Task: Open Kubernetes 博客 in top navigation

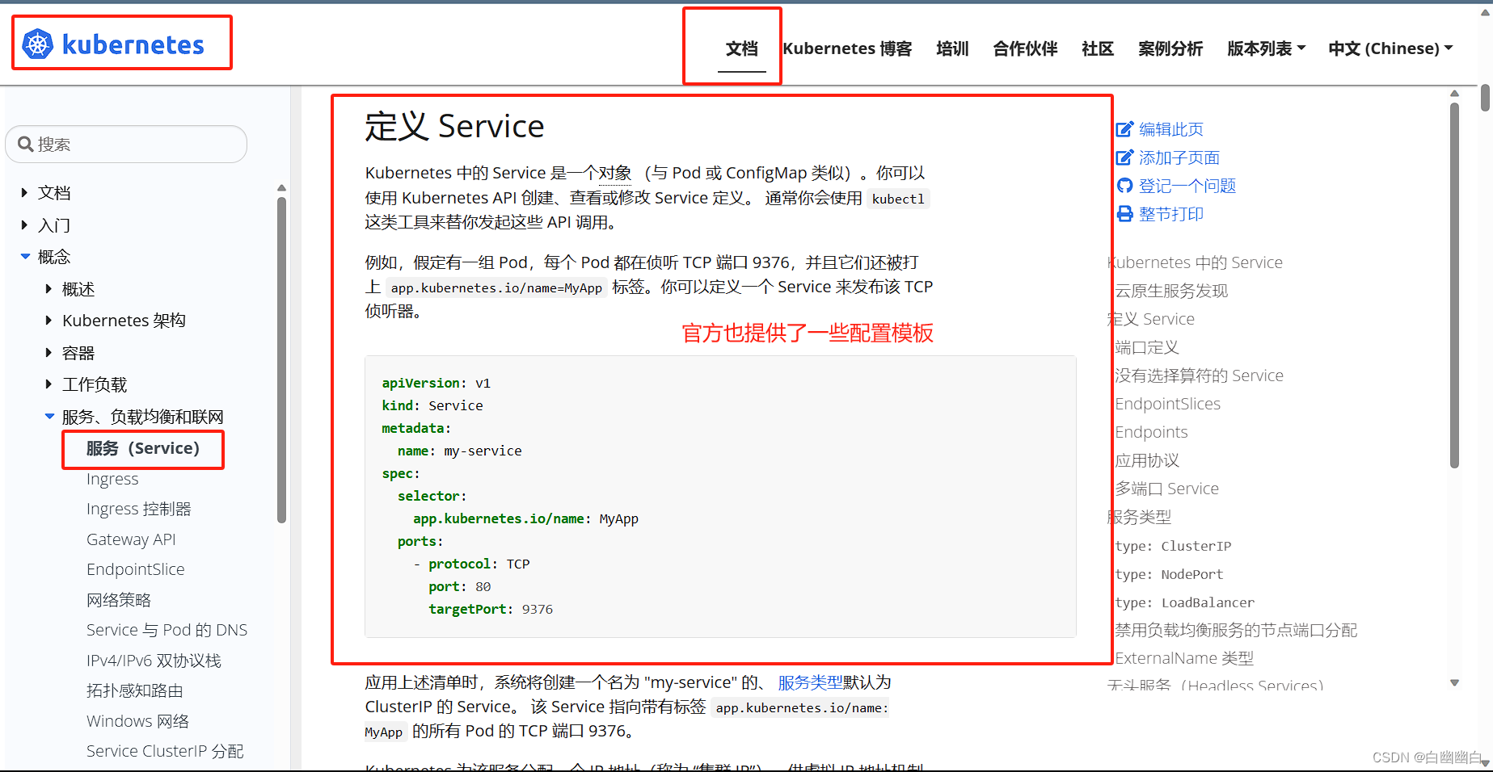Action: 847,48
